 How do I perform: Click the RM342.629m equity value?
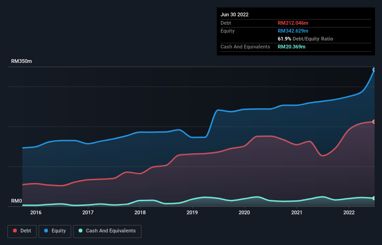pos(293,31)
